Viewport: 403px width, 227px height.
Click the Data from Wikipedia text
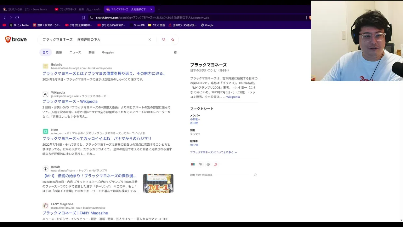(x=201, y=175)
